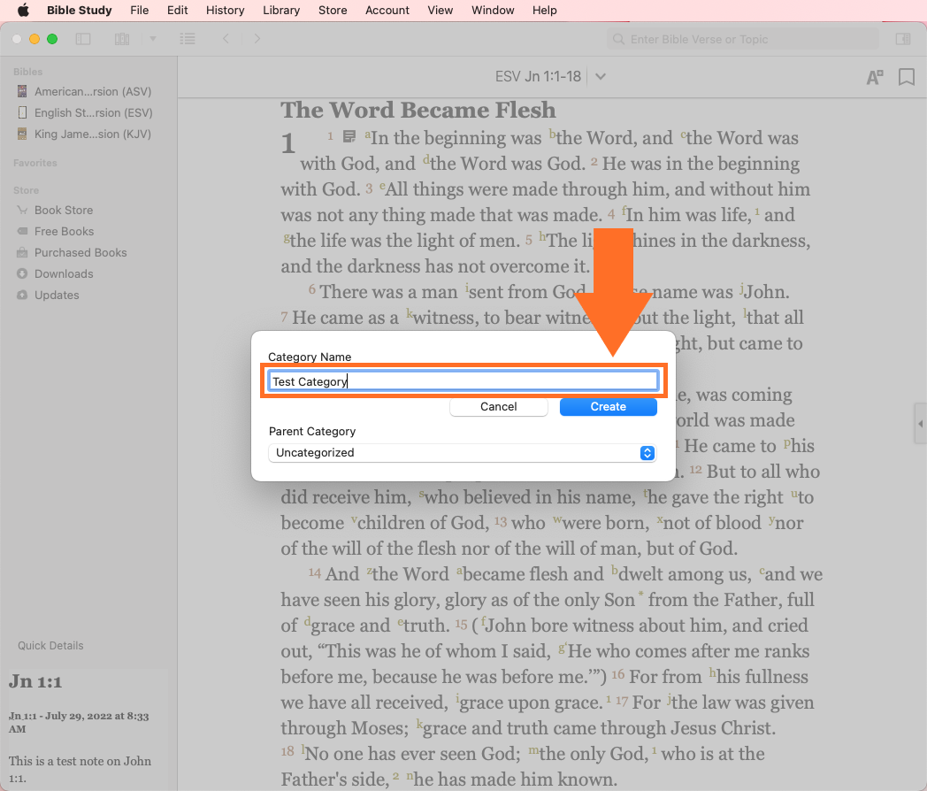Viewport: 927px width, 791px height.
Task: Select King James Version in sidebar
Action: [92, 134]
